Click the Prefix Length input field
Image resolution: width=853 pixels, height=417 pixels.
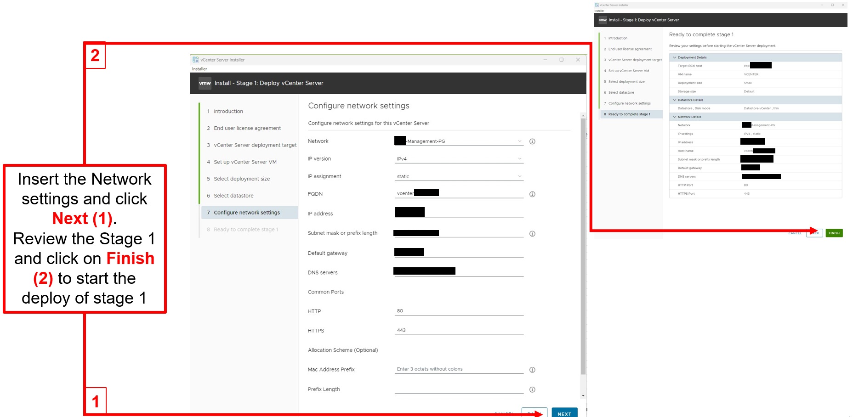click(459, 389)
